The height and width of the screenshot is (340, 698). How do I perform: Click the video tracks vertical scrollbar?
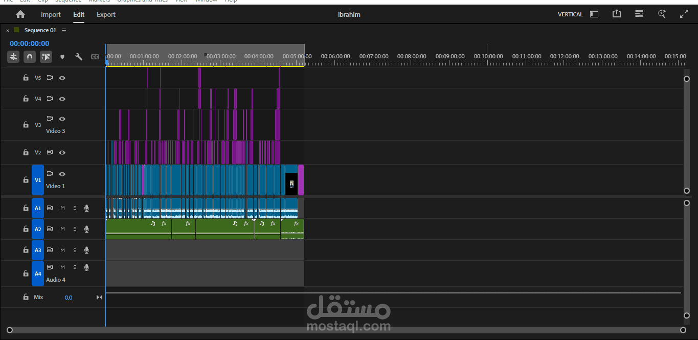687,135
